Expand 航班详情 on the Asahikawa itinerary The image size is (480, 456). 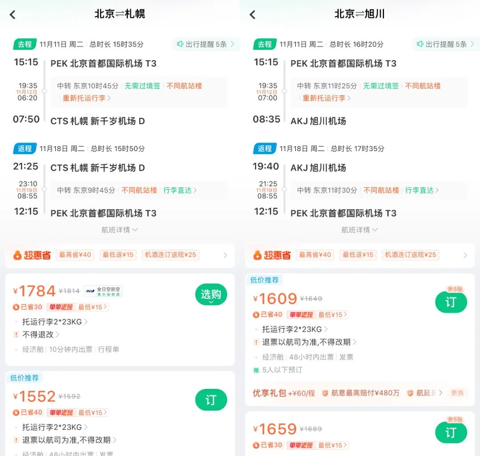click(x=360, y=230)
